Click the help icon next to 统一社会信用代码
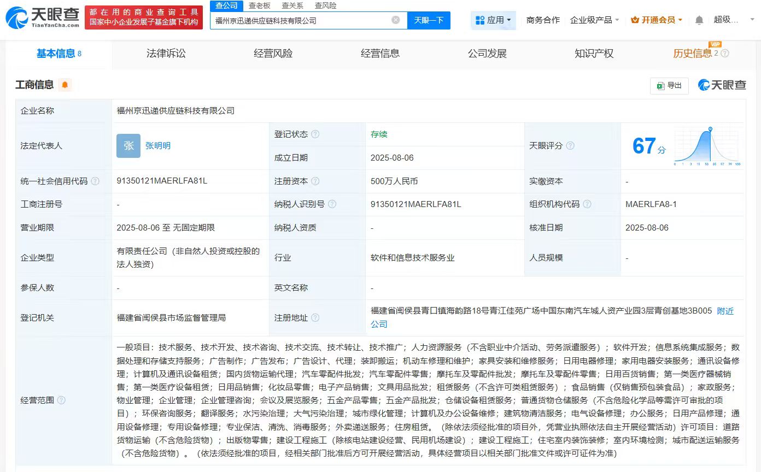Viewport: 761px width, 472px height. [95, 181]
